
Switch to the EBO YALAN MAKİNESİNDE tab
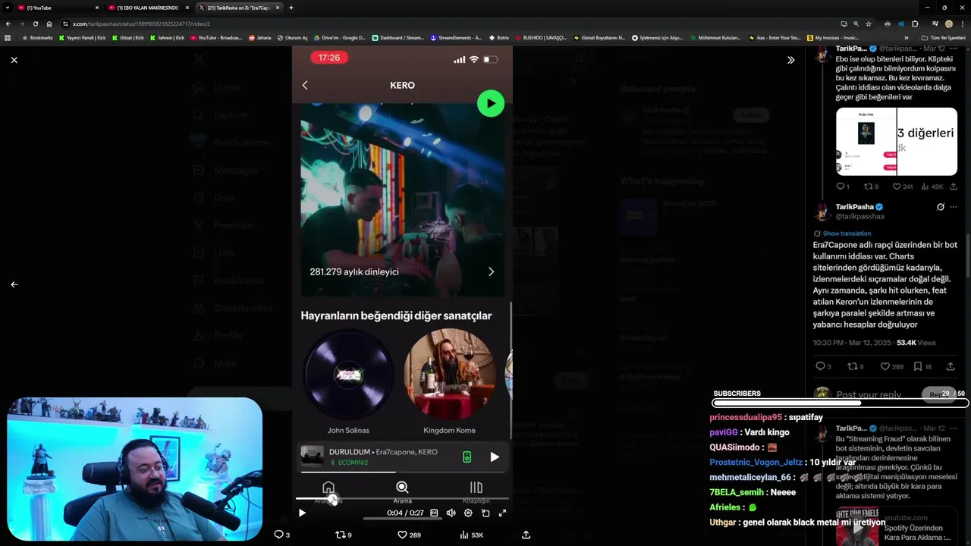point(148,8)
